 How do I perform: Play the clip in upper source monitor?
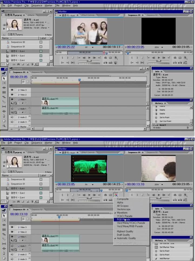coord(89,58)
